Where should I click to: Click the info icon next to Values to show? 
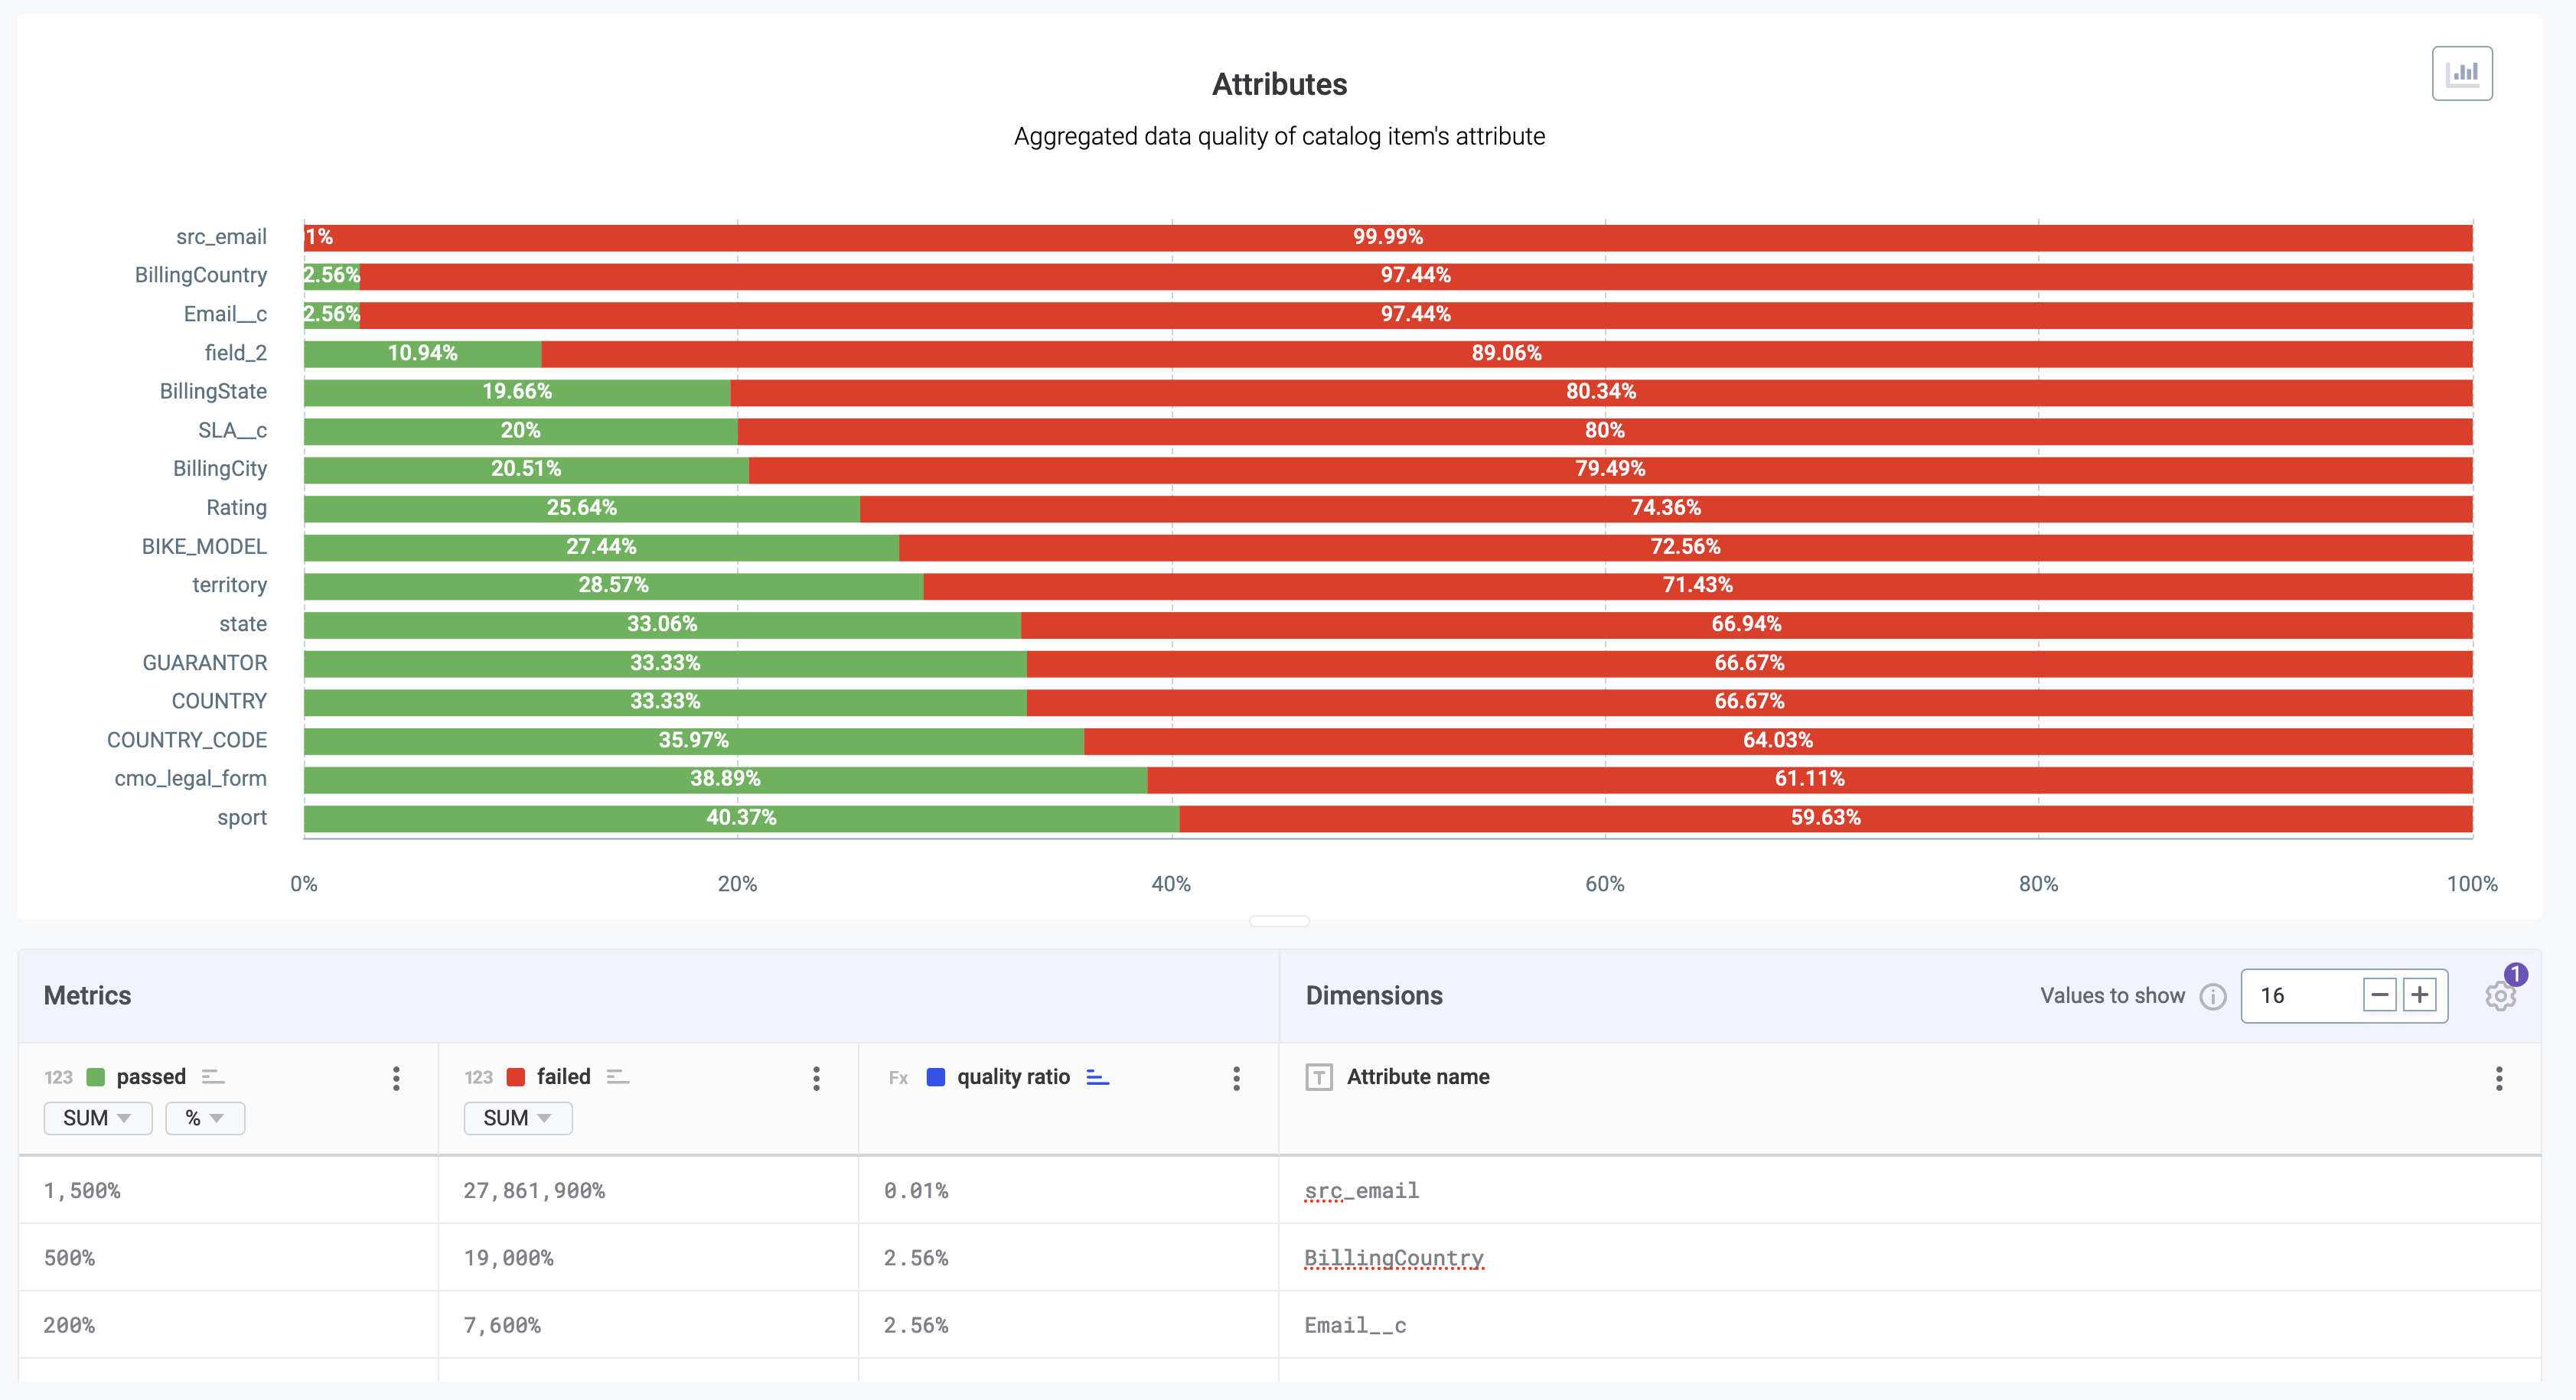pos(2213,996)
